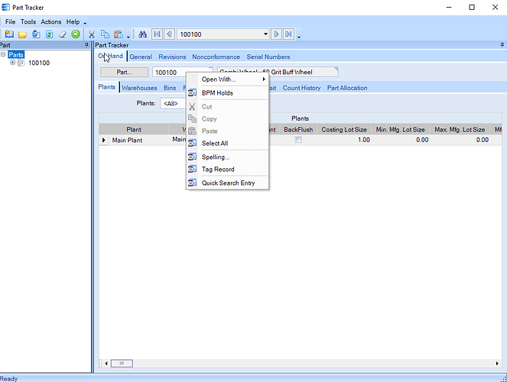Screen dimensions: 507x382
Task: Click the Part... search button
Action: click(x=124, y=72)
